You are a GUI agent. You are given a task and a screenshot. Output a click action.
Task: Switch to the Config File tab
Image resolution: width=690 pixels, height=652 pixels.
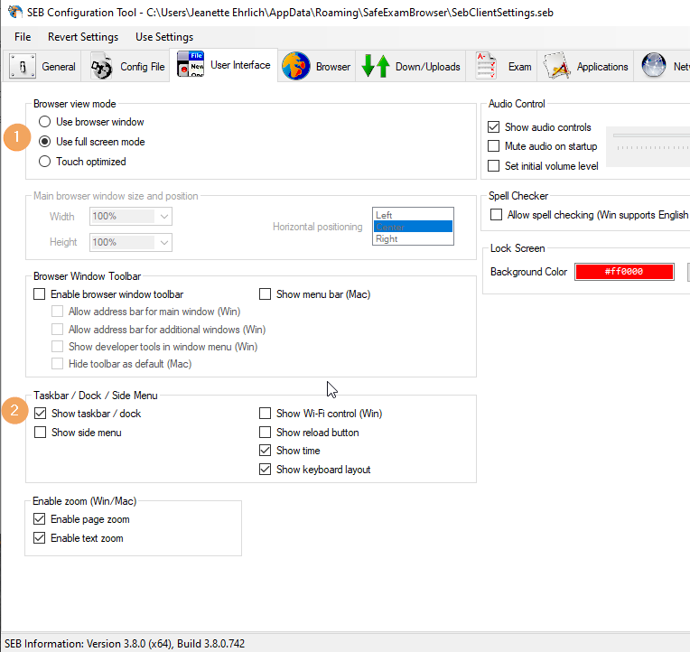pos(127,67)
